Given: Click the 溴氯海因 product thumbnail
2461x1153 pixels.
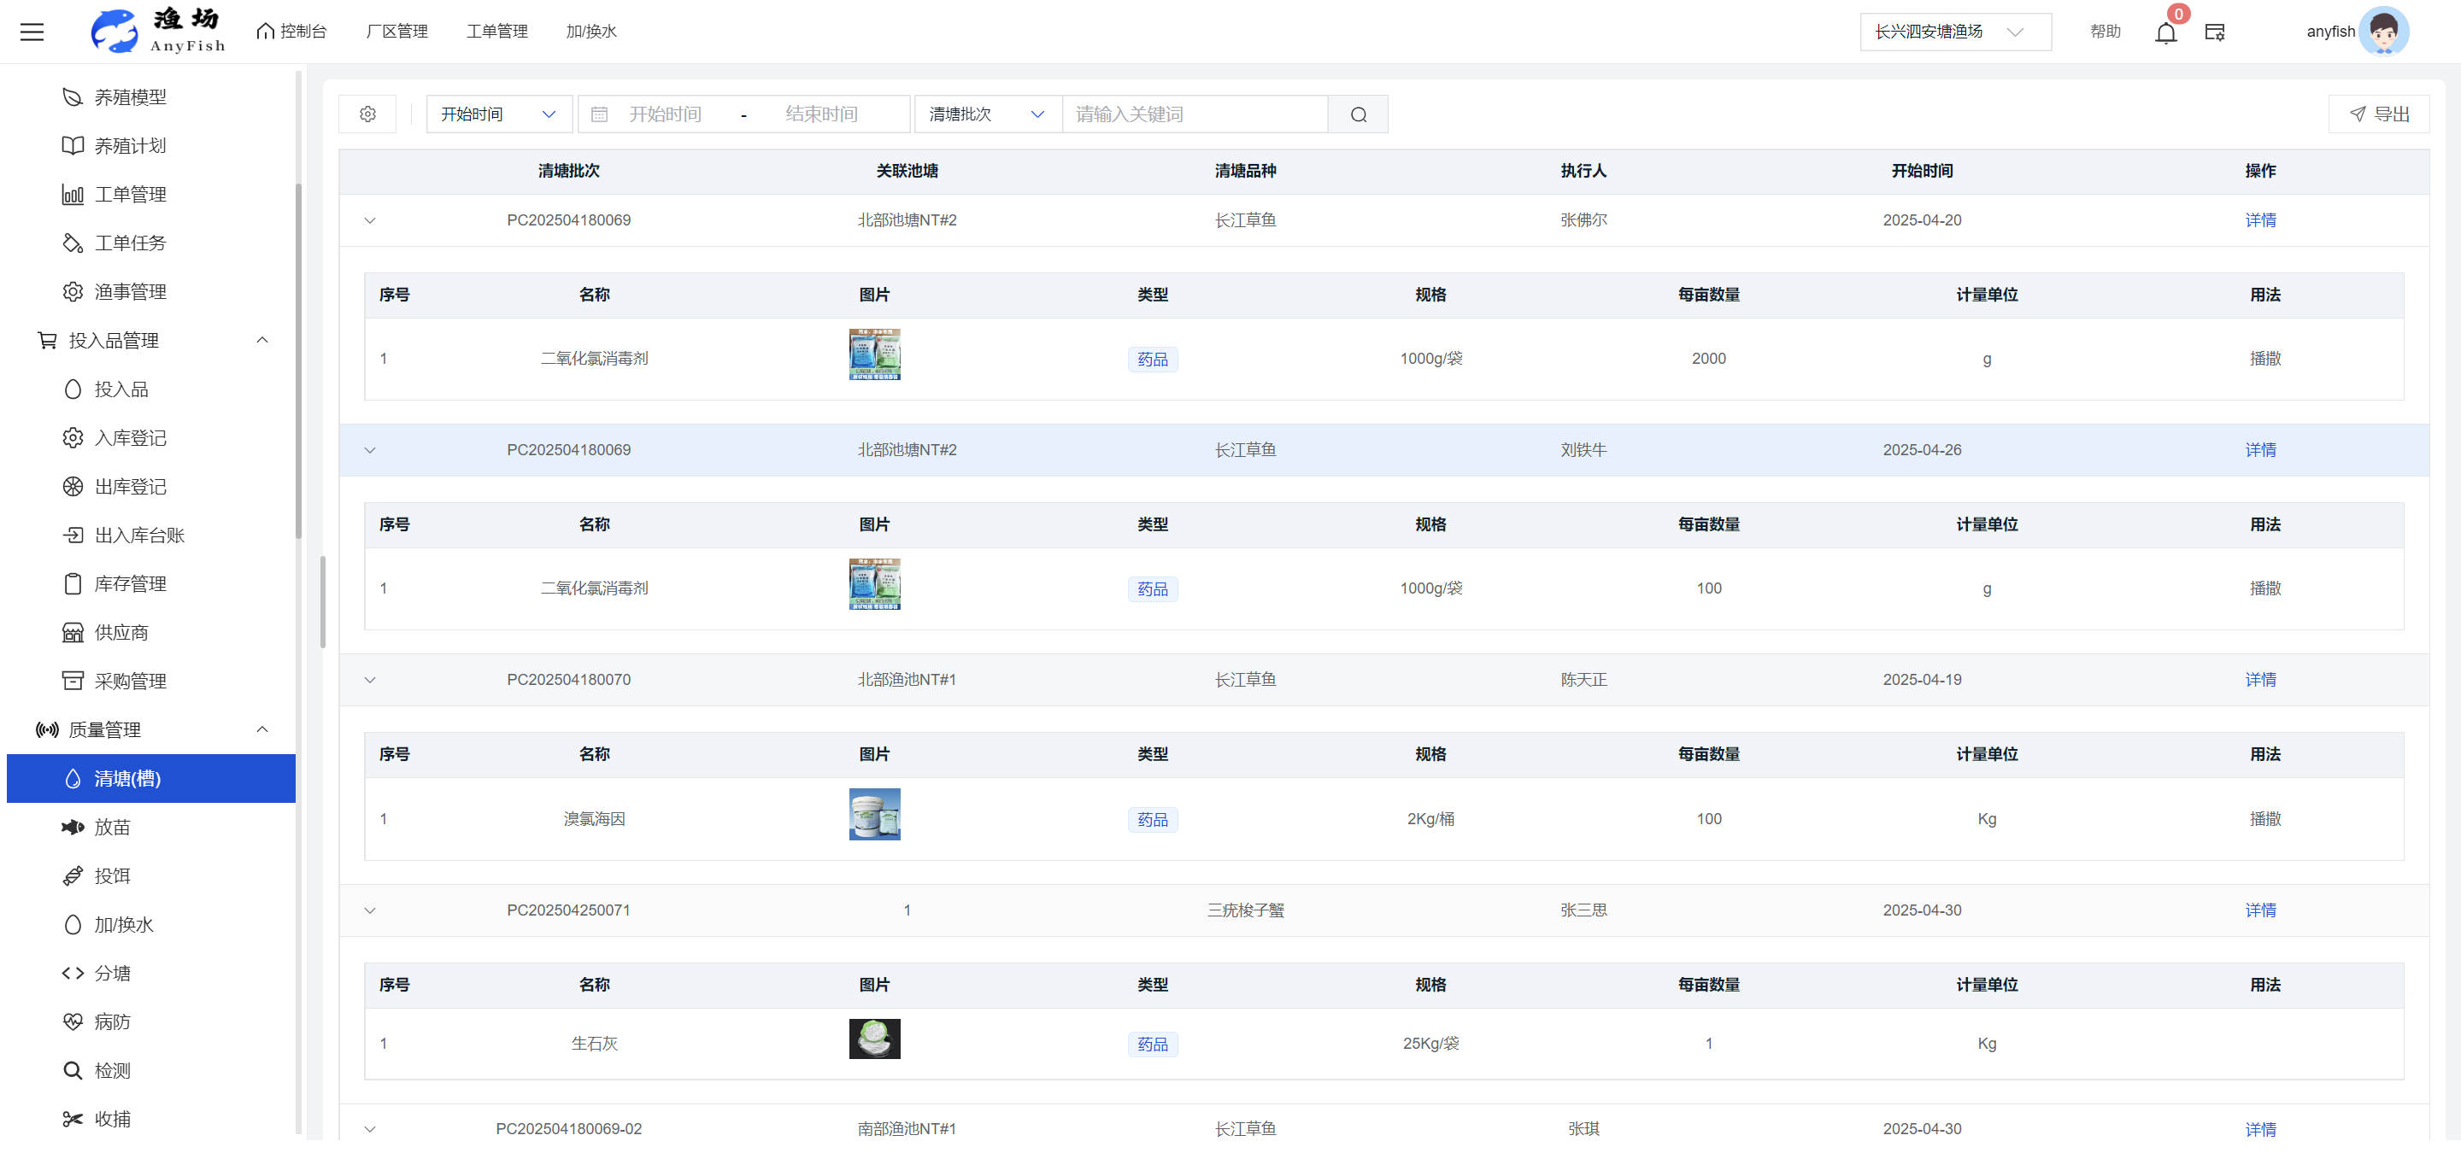Looking at the screenshot, I should click(874, 814).
